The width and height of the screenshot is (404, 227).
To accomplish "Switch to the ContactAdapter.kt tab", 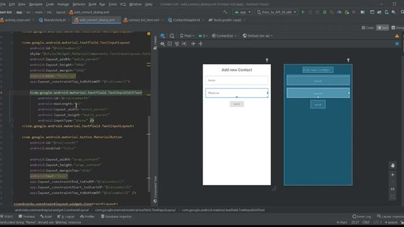I will coord(186,20).
